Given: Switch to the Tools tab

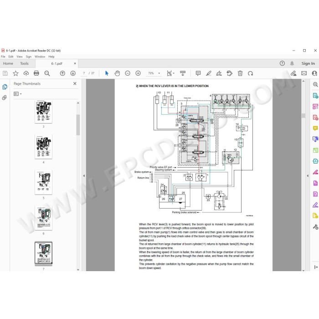Looking at the screenshot, I should coord(24,63).
